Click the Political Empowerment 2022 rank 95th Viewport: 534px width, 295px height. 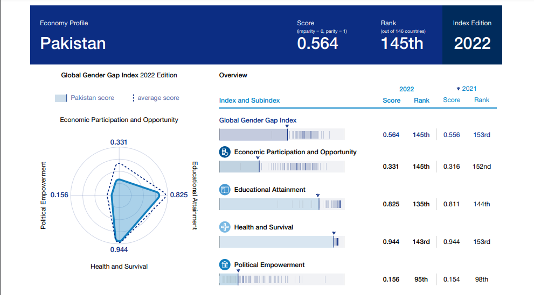point(421,279)
